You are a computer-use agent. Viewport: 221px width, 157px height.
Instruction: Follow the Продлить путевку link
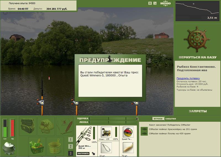pos(188,78)
